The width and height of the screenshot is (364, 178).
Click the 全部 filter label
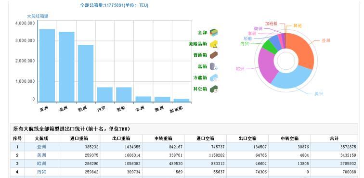(202, 33)
